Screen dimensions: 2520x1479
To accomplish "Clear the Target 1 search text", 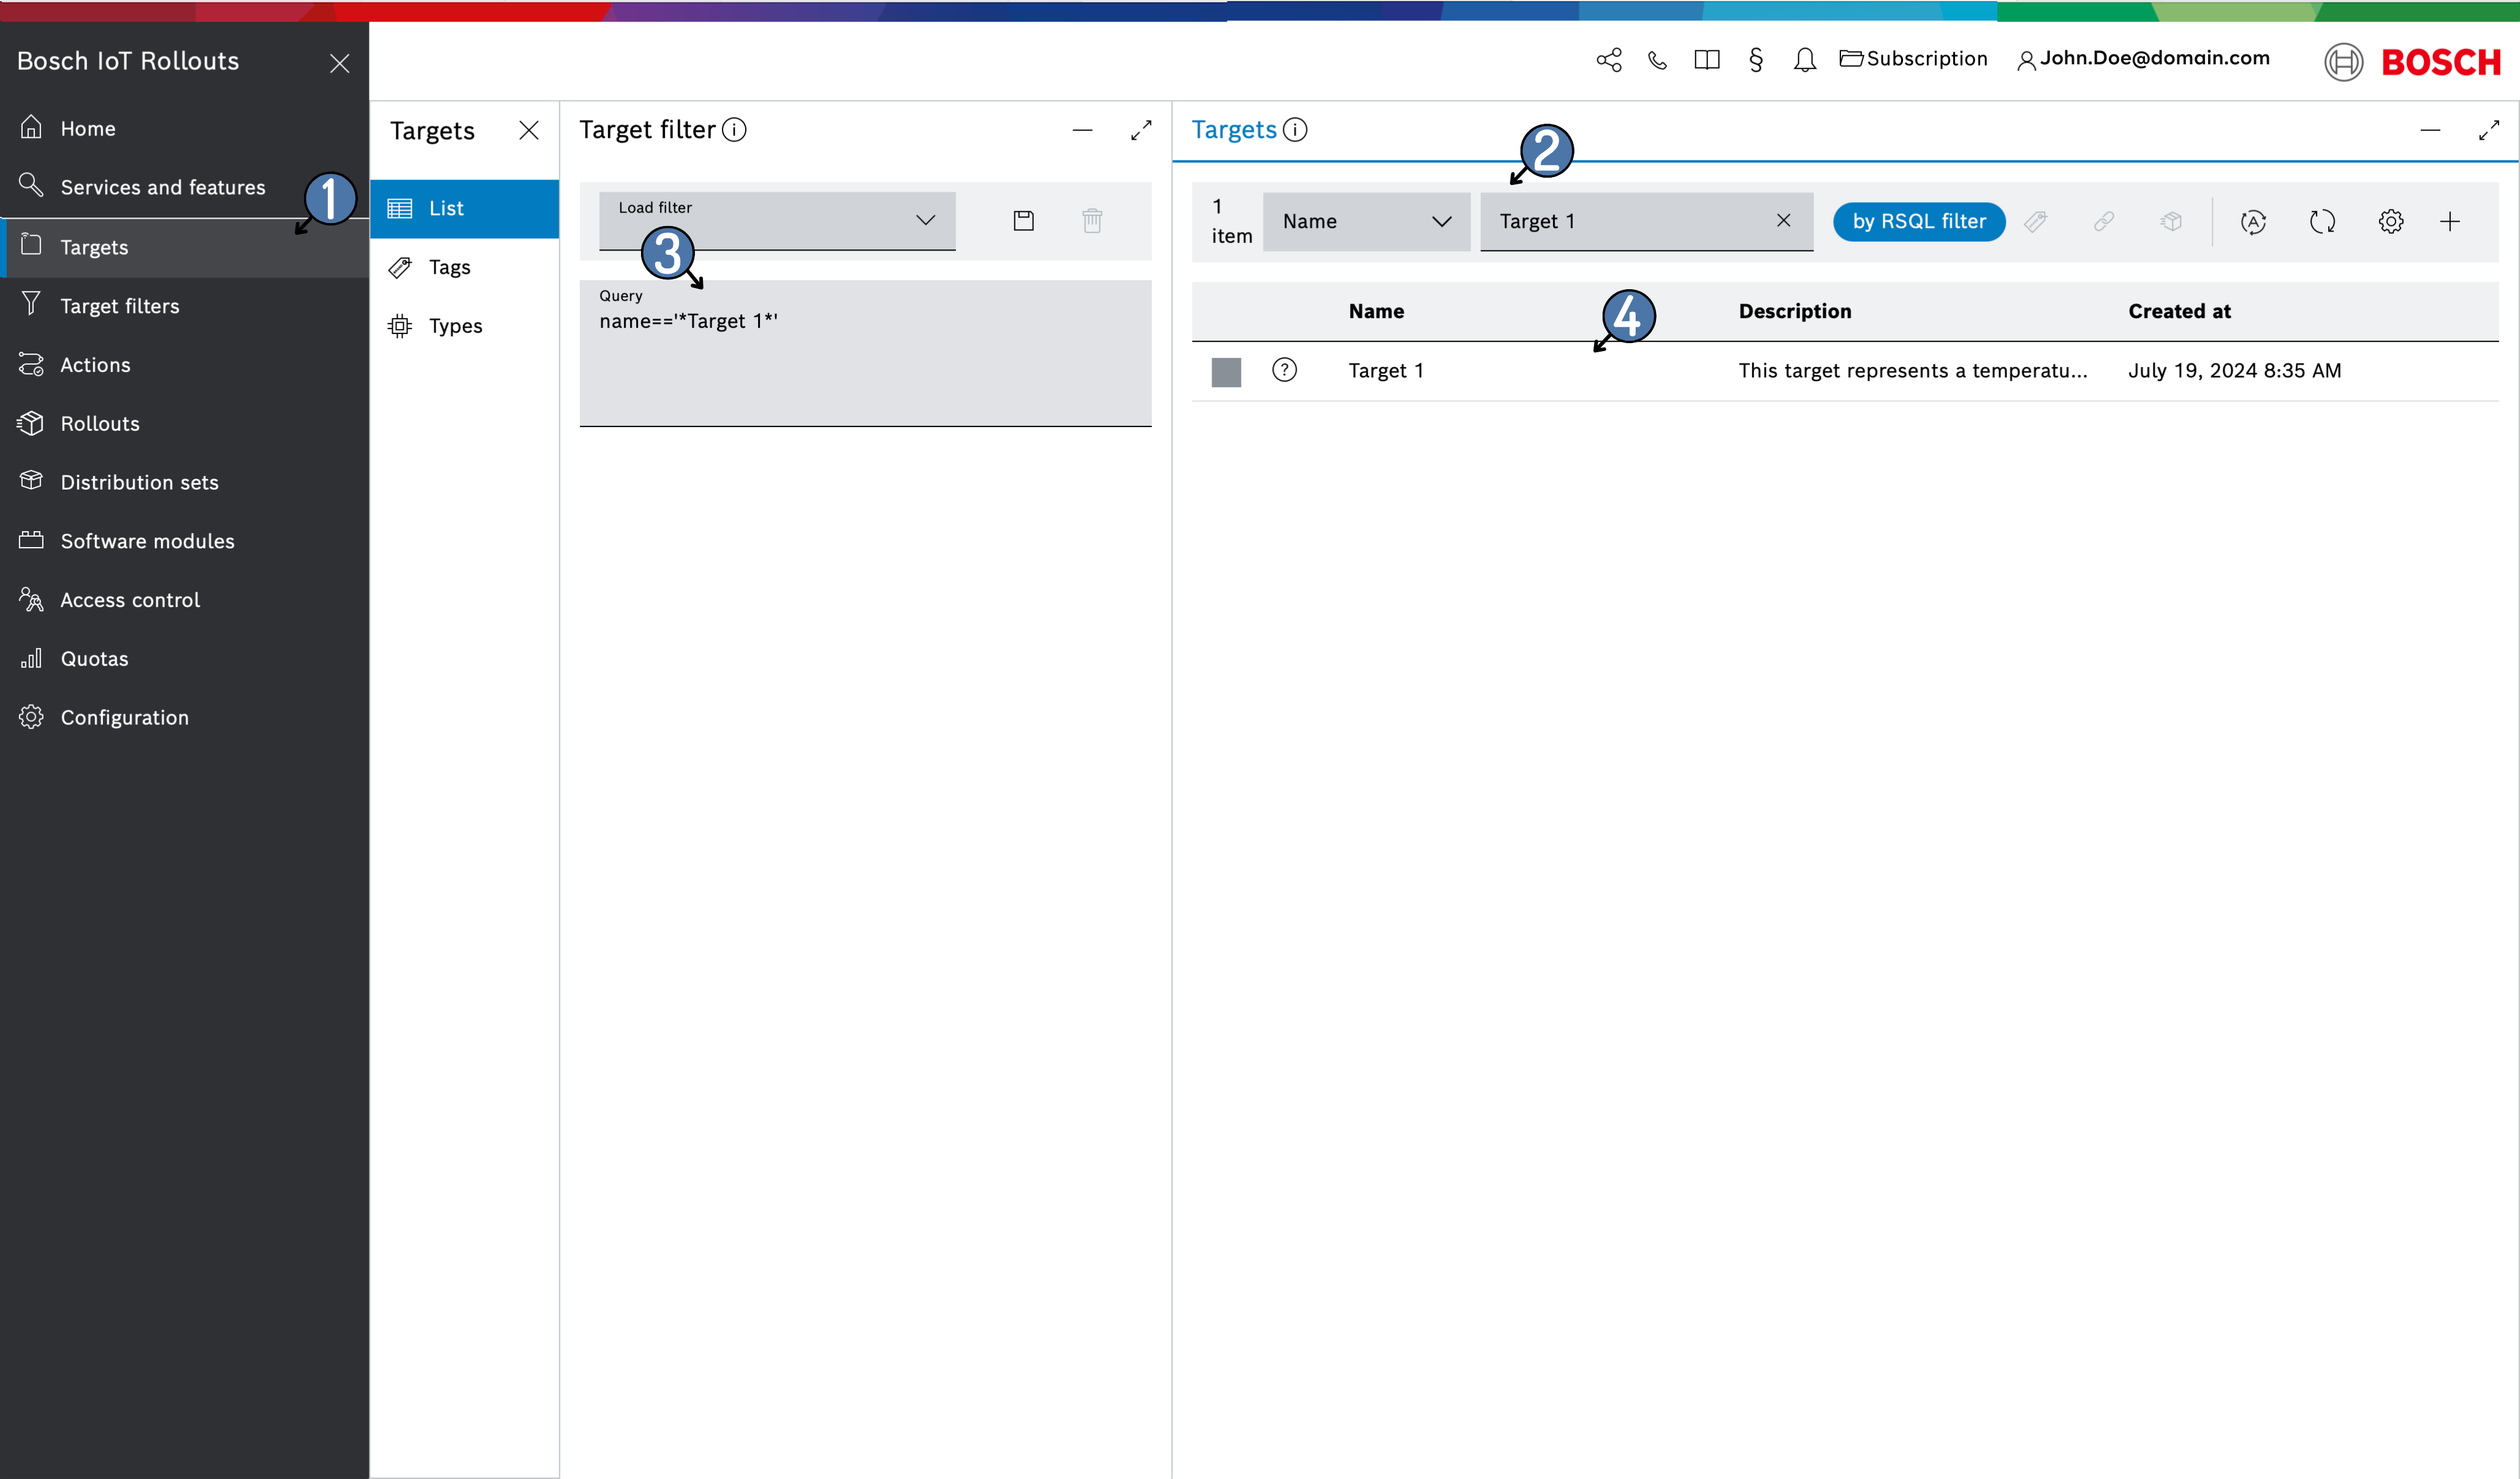I will tap(1783, 220).
